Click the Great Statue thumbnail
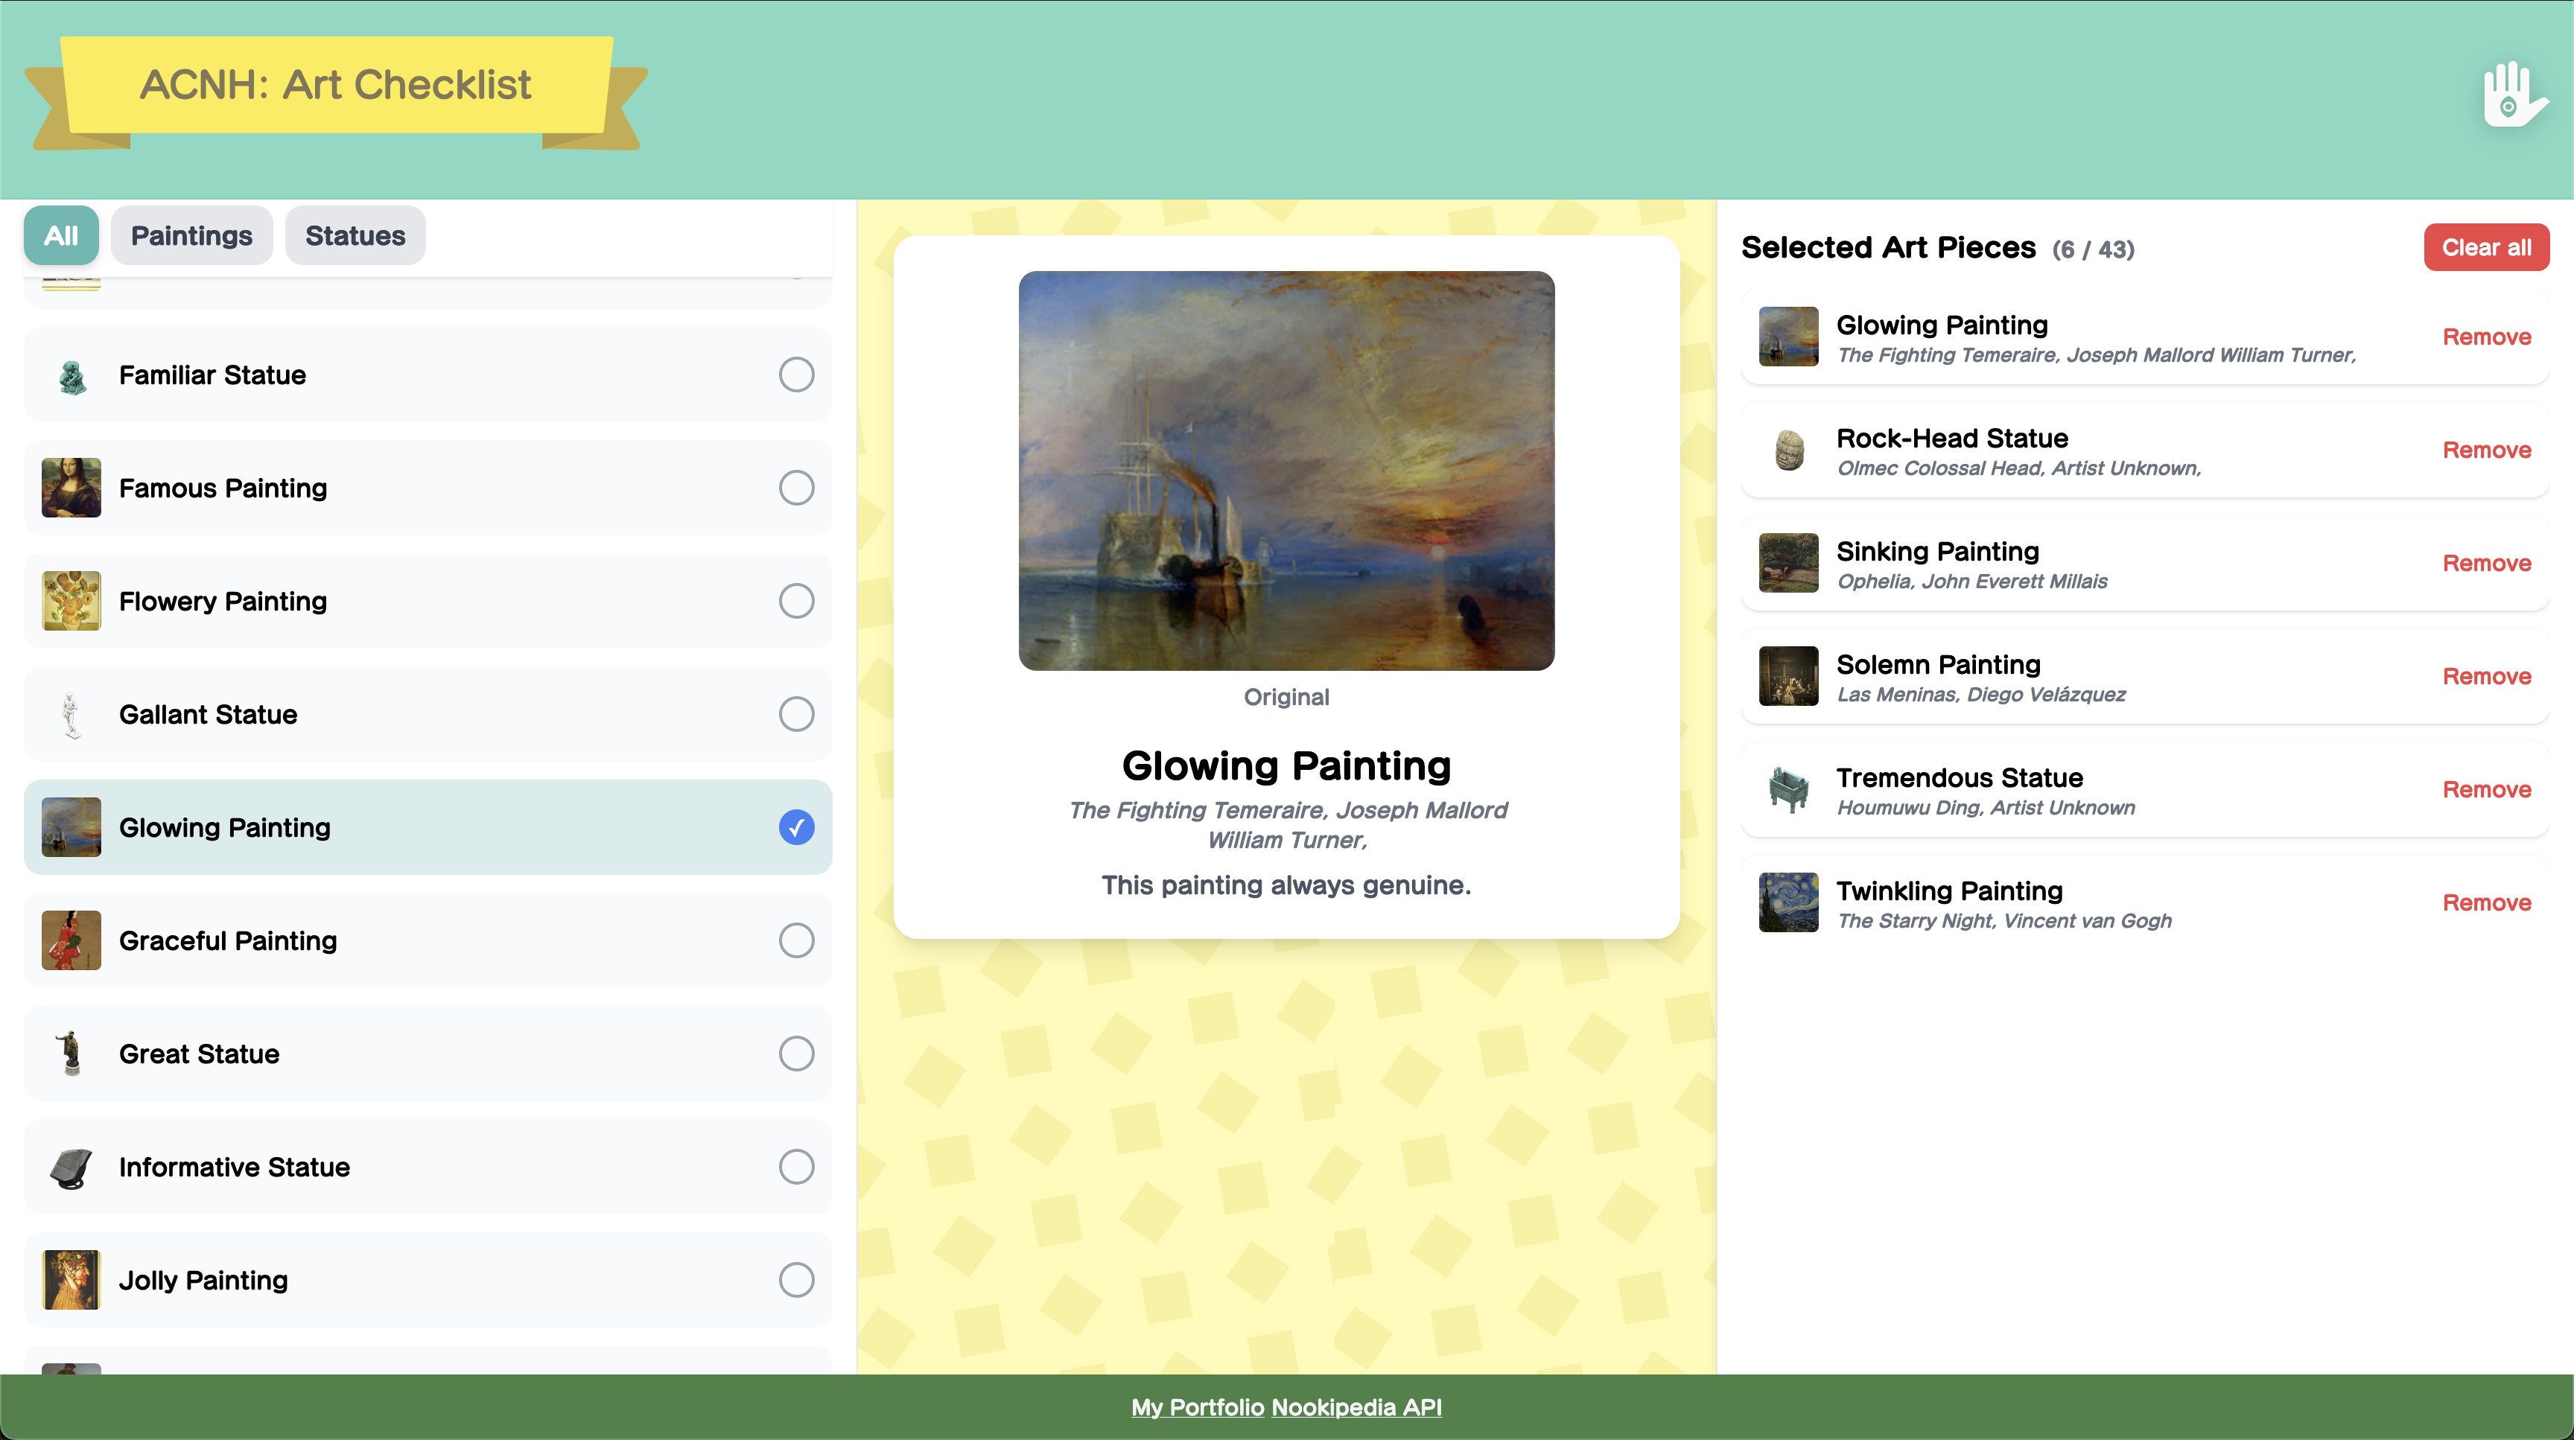 (x=70, y=1054)
